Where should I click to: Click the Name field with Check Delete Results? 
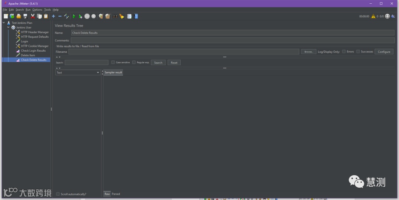233,33
